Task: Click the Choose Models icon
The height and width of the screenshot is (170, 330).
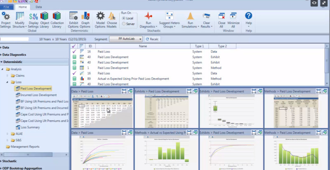Action: click(x=112, y=16)
